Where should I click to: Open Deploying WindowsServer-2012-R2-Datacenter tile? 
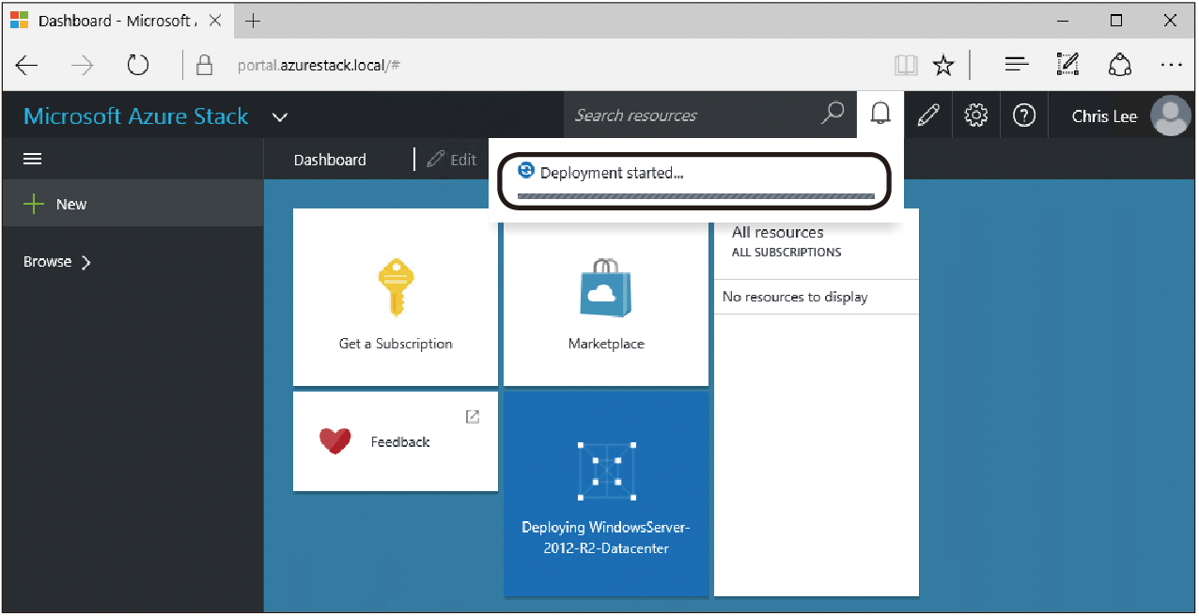click(606, 494)
